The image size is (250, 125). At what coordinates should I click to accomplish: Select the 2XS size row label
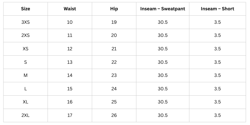26,35
